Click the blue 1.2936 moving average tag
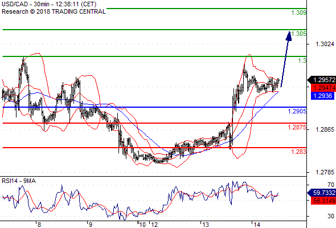The image size is (336, 228). [323, 96]
